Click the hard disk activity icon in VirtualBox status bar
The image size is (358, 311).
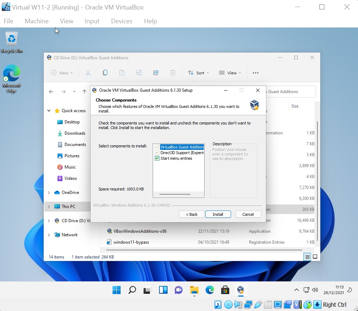coord(218,305)
